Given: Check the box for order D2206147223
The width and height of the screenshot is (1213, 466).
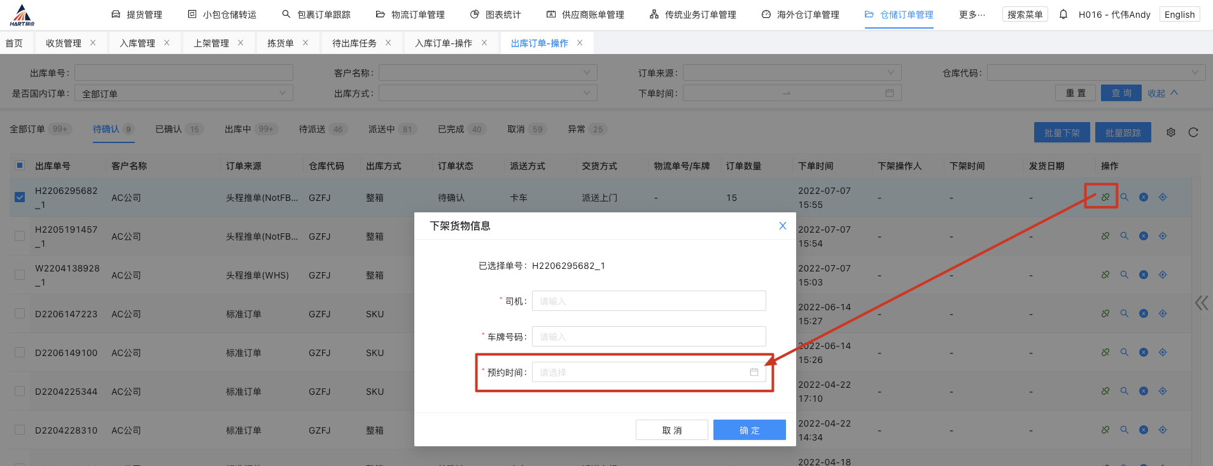Looking at the screenshot, I should (x=20, y=313).
